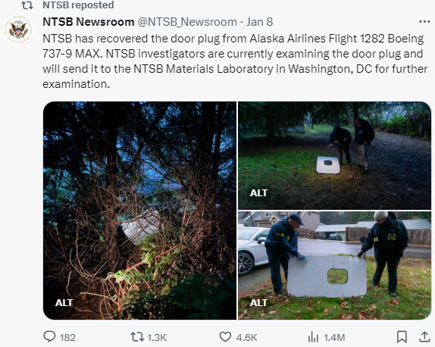Screen dimensions: 435x347
Task: Show ALT text on the tree branches photo
Action: pos(64,302)
